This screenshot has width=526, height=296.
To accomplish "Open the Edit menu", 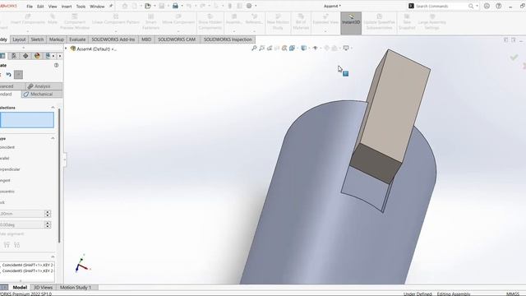I will (x=40, y=7).
